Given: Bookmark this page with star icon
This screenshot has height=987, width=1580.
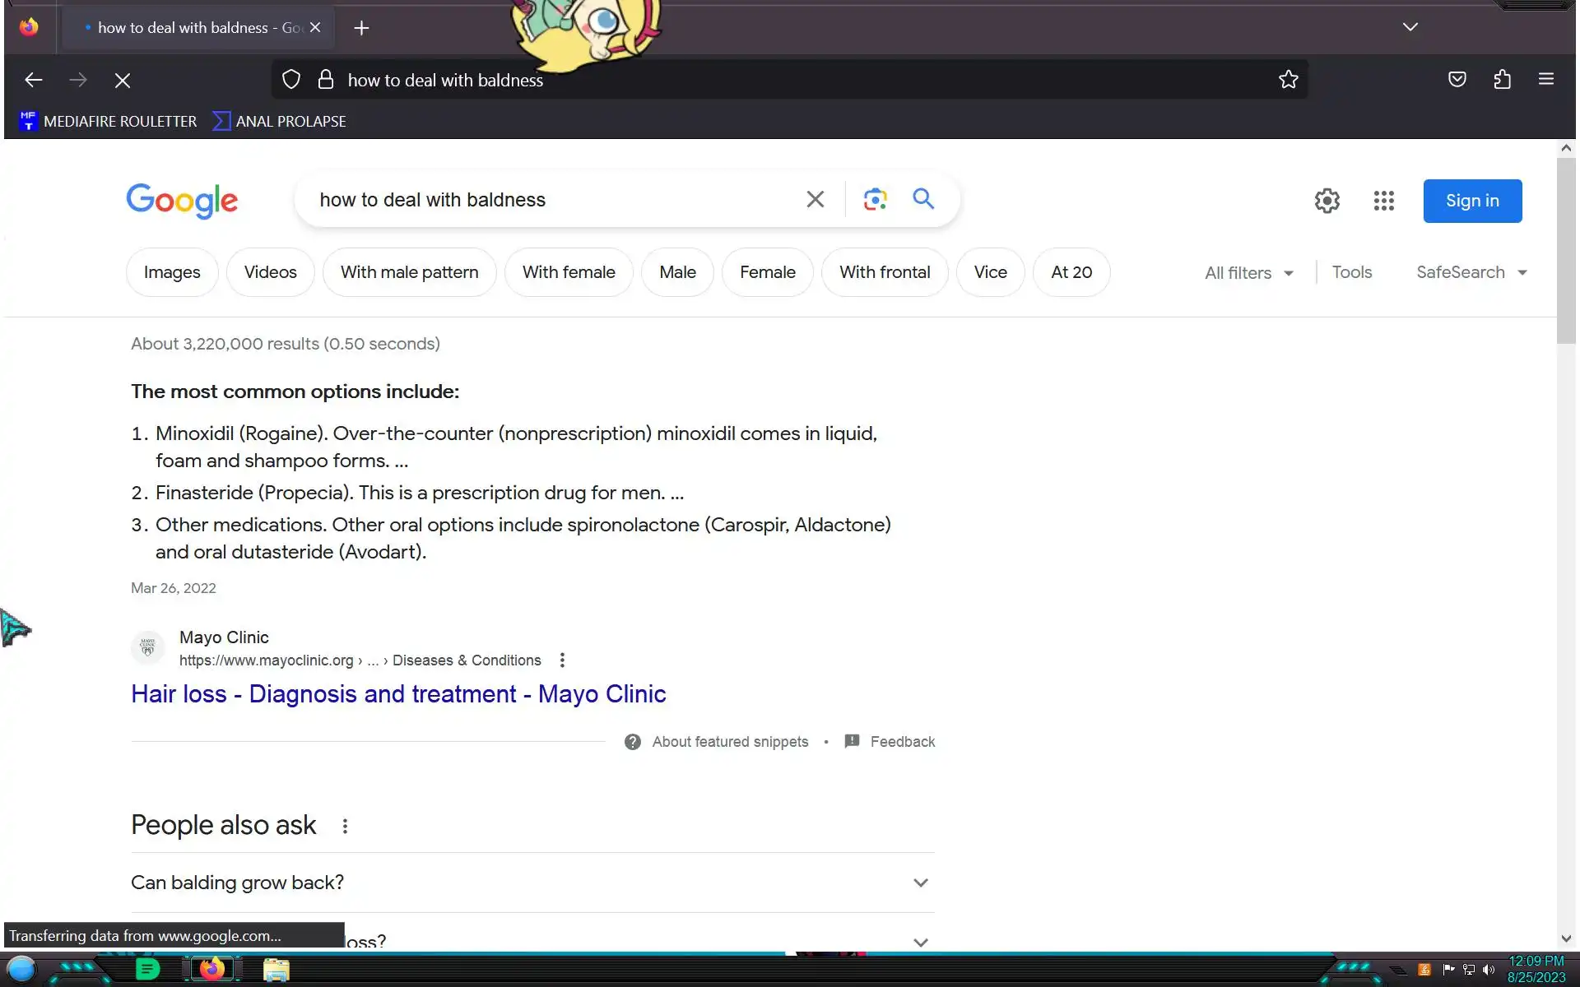Looking at the screenshot, I should tap(1288, 80).
